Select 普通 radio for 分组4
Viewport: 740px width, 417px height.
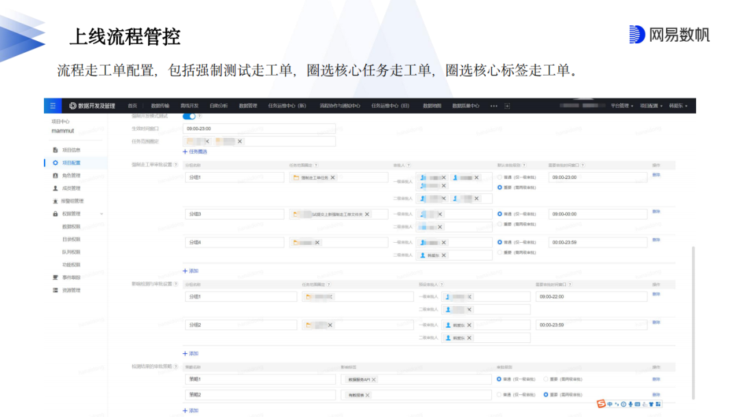(x=500, y=242)
